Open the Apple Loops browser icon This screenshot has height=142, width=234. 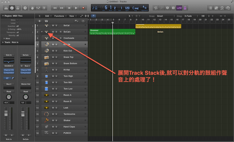pyautogui.click(x=222, y=8)
